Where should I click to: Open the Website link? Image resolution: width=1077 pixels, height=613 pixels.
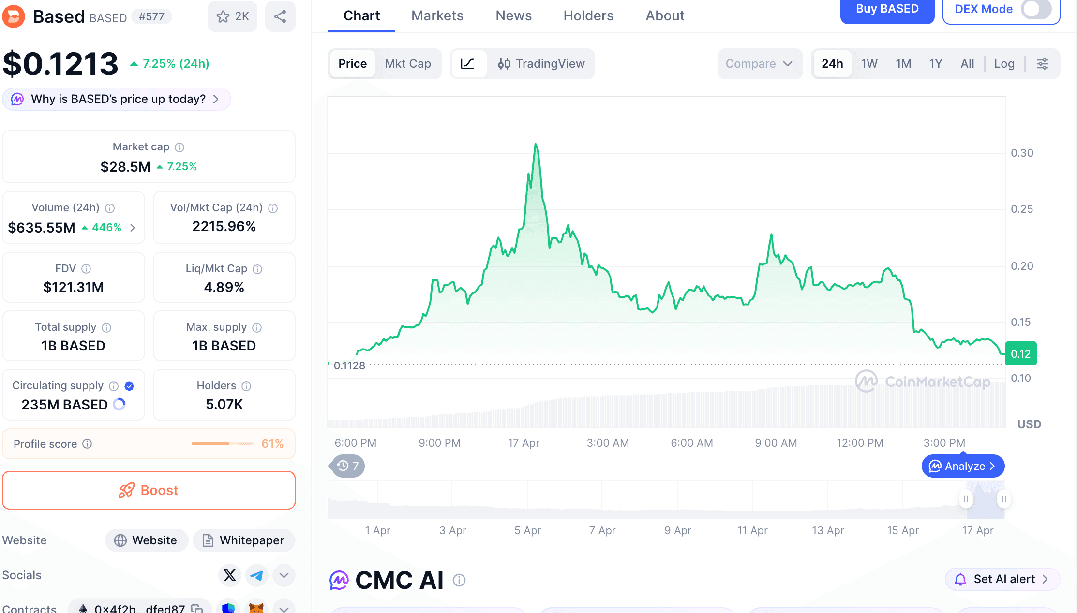point(147,540)
